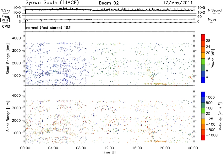This screenshot has height=154, width=223.
Task: Select the teal Velocity segment between 100 and 500
Action: (x=203, y=105)
